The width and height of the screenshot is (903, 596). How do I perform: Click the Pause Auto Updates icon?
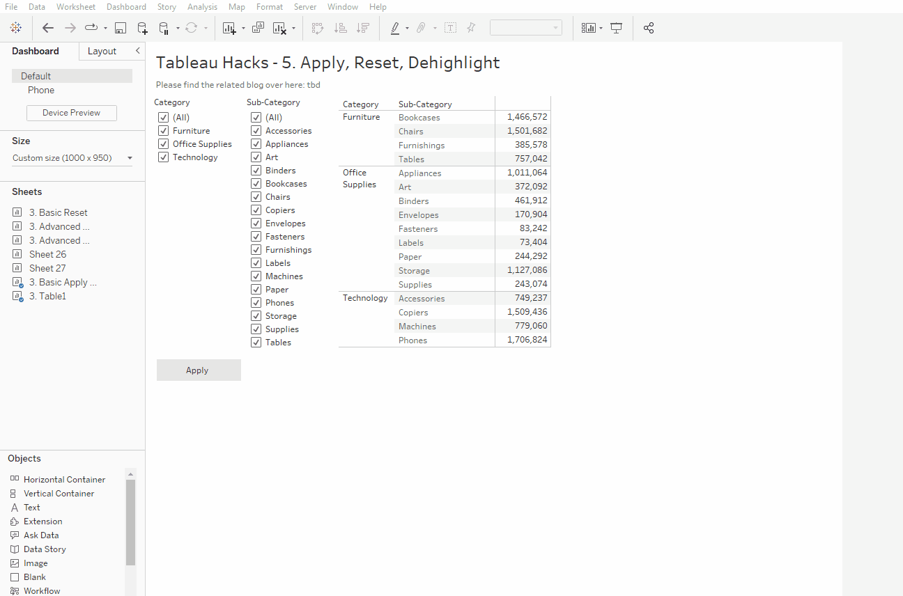164,28
